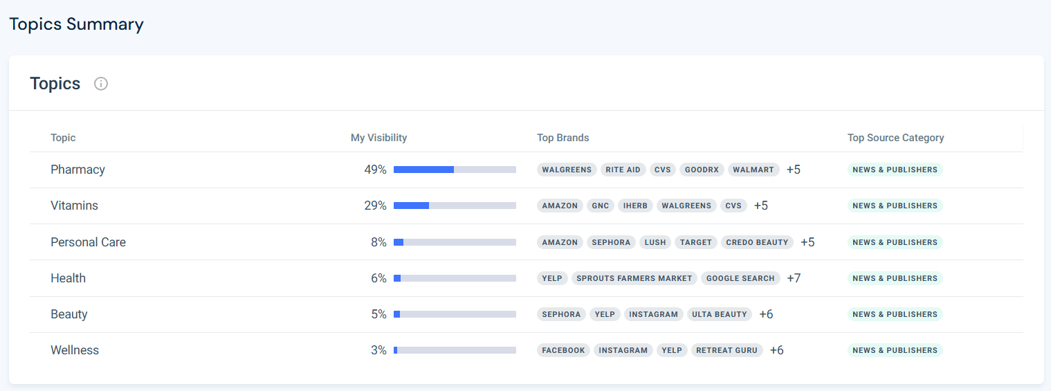Click the Yelp tag in Wellness row
1051x391 pixels.
pos(672,350)
